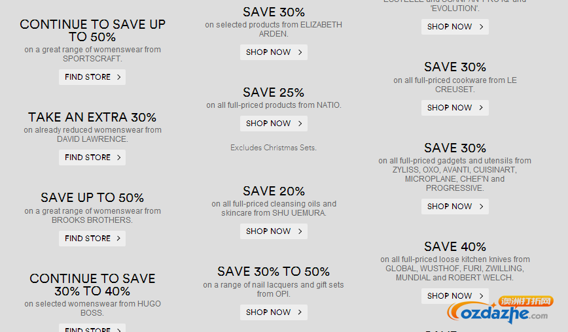The height and width of the screenshot is (332, 568).
Task: Click the 'Save 40%' kitchen knives heading
Action: pyautogui.click(x=455, y=246)
